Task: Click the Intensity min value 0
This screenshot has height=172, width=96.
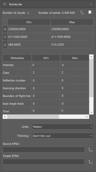Action: (33, 65)
